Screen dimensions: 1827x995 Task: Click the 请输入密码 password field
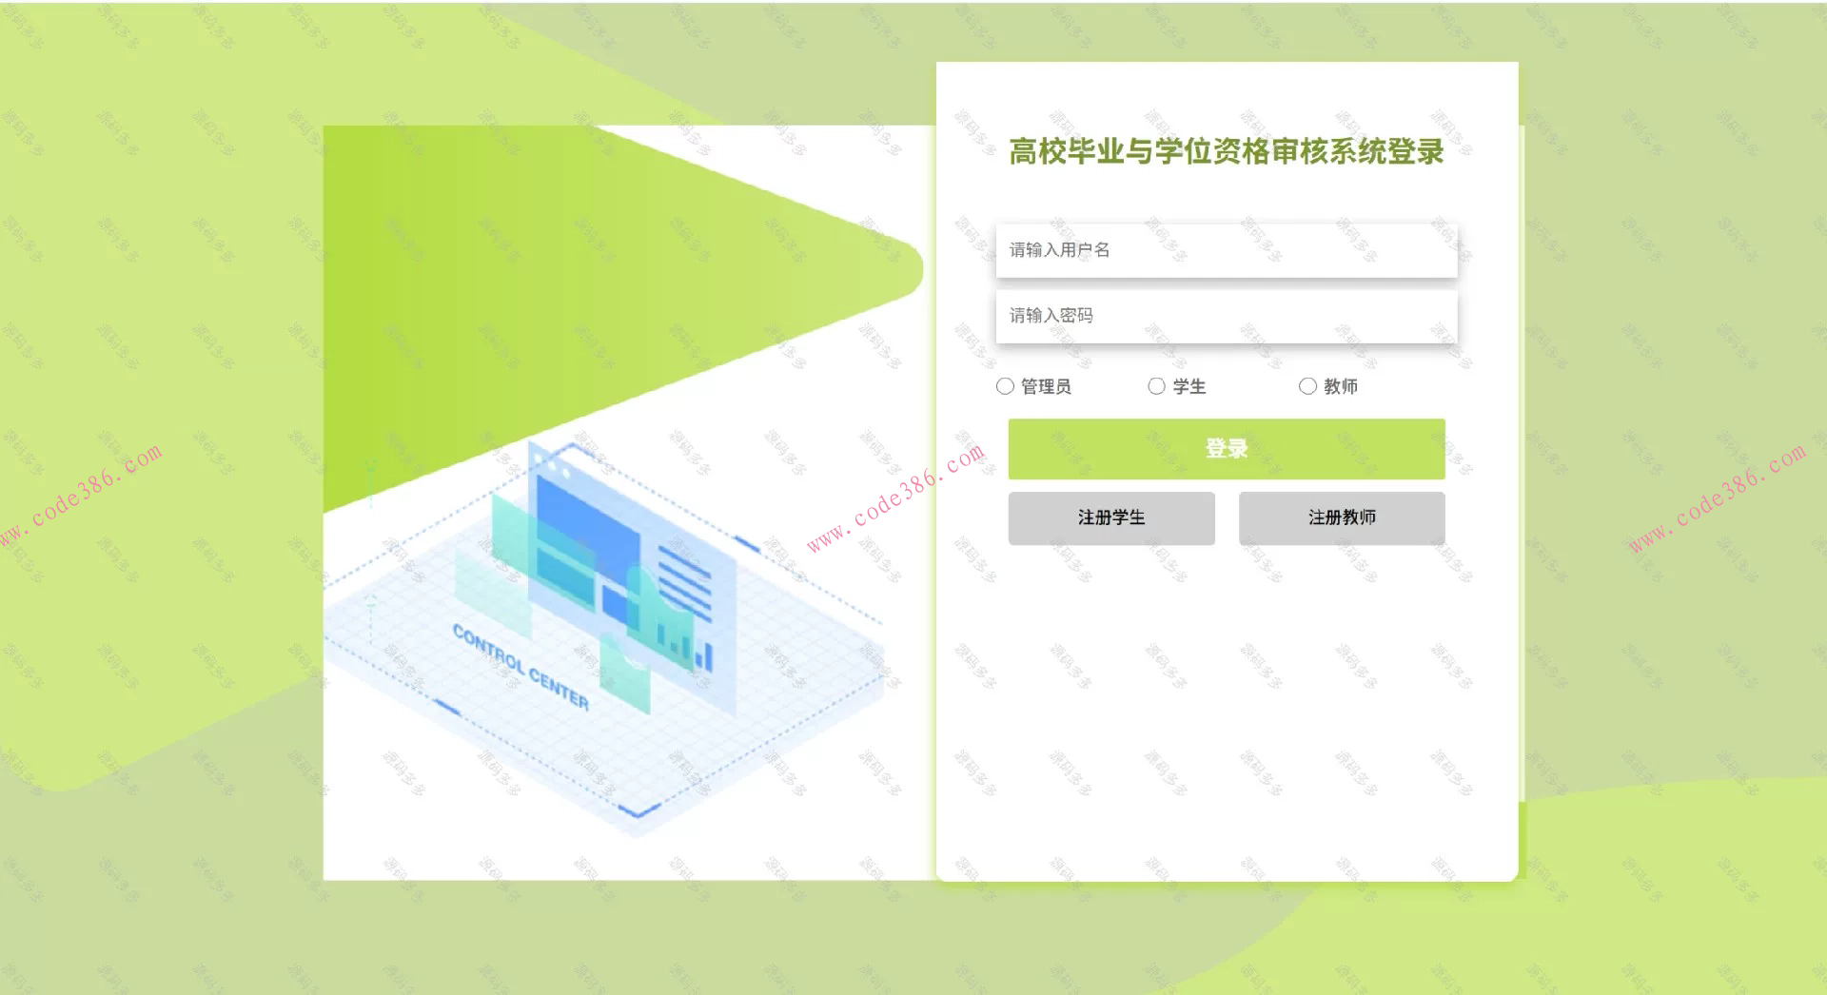pyautogui.click(x=1226, y=316)
